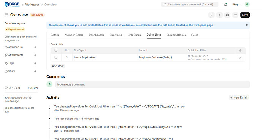Open the notifications bell icon

click(226, 5)
